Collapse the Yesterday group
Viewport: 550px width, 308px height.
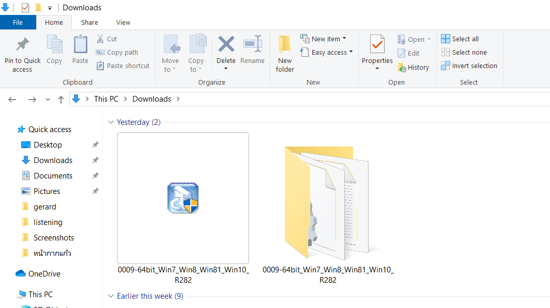[110, 122]
